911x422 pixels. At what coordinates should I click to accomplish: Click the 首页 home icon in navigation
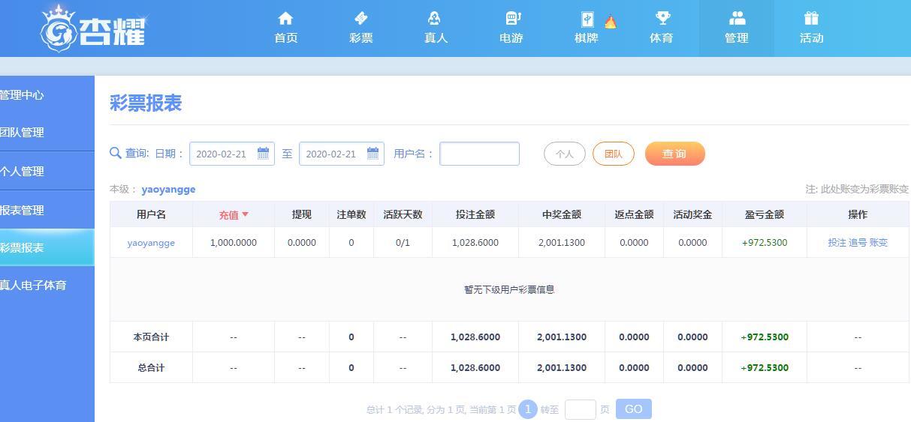pos(285,19)
